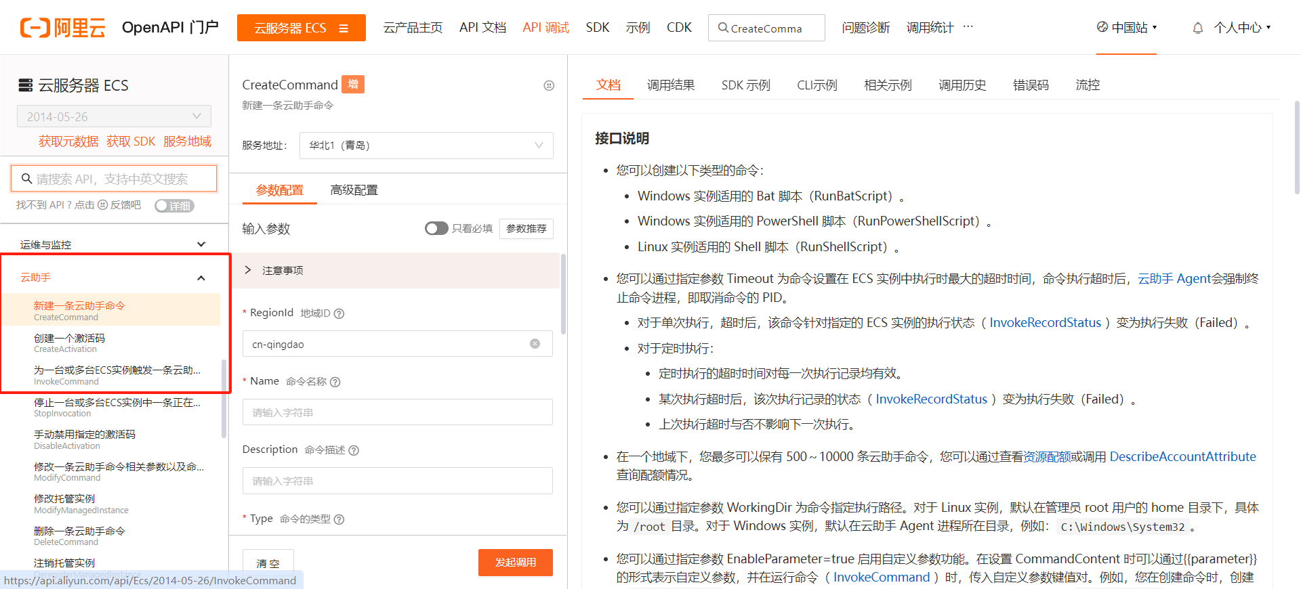Switch to the 流控 tab
This screenshot has height=589, width=1301.
[x=1088, y=85]
